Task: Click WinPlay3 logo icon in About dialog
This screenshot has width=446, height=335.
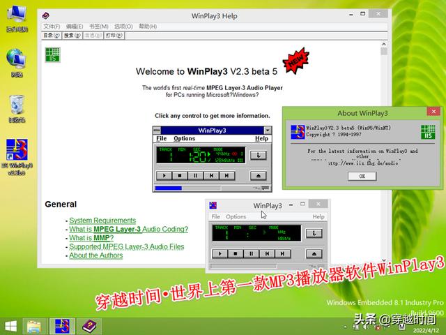Action: tap(298, 132)
